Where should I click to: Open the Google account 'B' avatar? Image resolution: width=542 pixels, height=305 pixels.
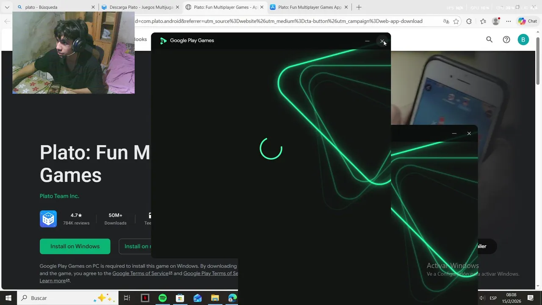point(523,39)
